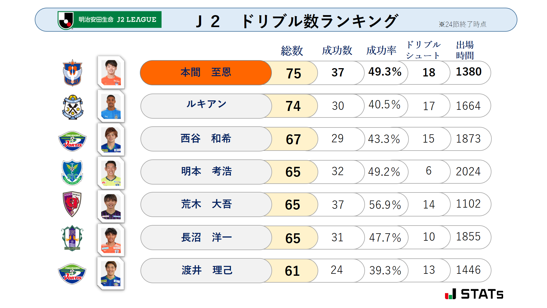
Task: Click the 総数 column header
Action: coord(292,50)
